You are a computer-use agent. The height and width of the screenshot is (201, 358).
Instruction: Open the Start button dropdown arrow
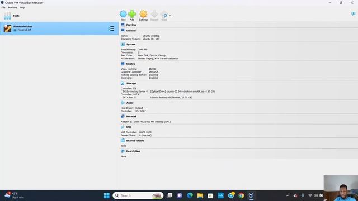tap(170, 16)
